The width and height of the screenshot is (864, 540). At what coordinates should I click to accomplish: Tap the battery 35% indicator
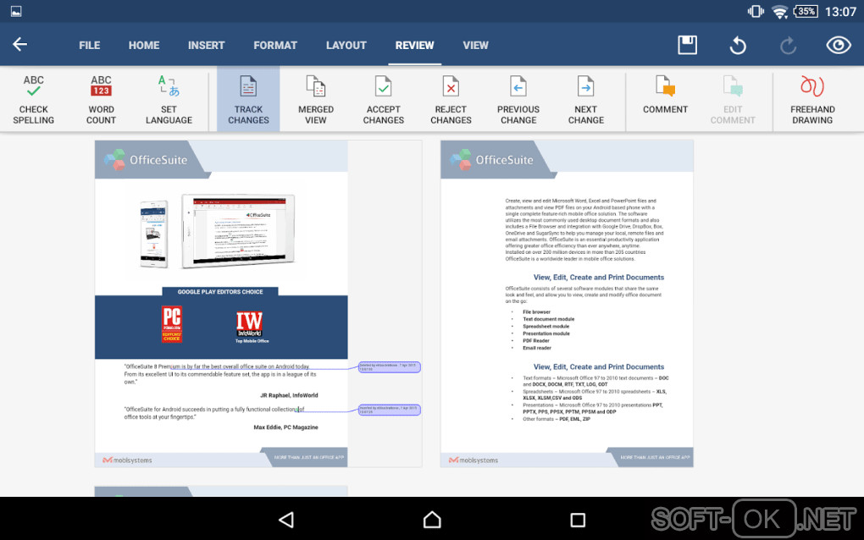805,11
